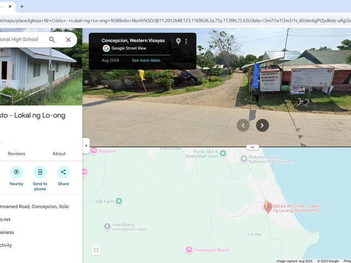Click Image capture: Aug 2024 text
The image size is (351, 263).
click(x=294, y=261)
